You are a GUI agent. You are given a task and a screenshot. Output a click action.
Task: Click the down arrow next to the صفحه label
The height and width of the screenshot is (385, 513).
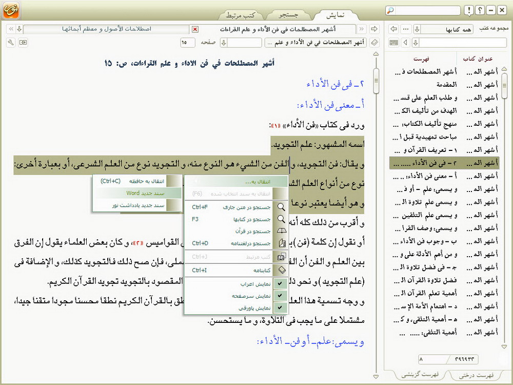coord(224,43)
